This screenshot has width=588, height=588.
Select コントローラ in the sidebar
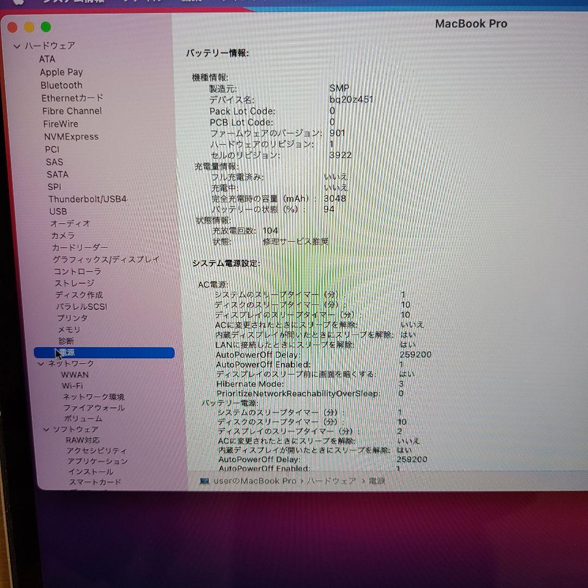pos(78,271)
